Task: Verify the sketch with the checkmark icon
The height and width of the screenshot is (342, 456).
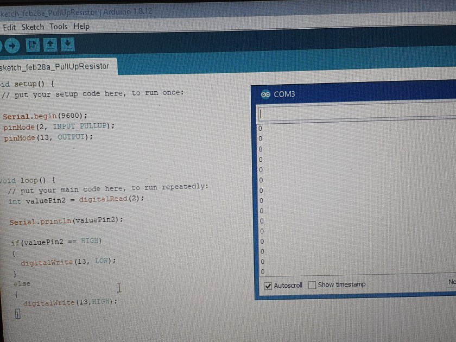Action: [2, 45]
